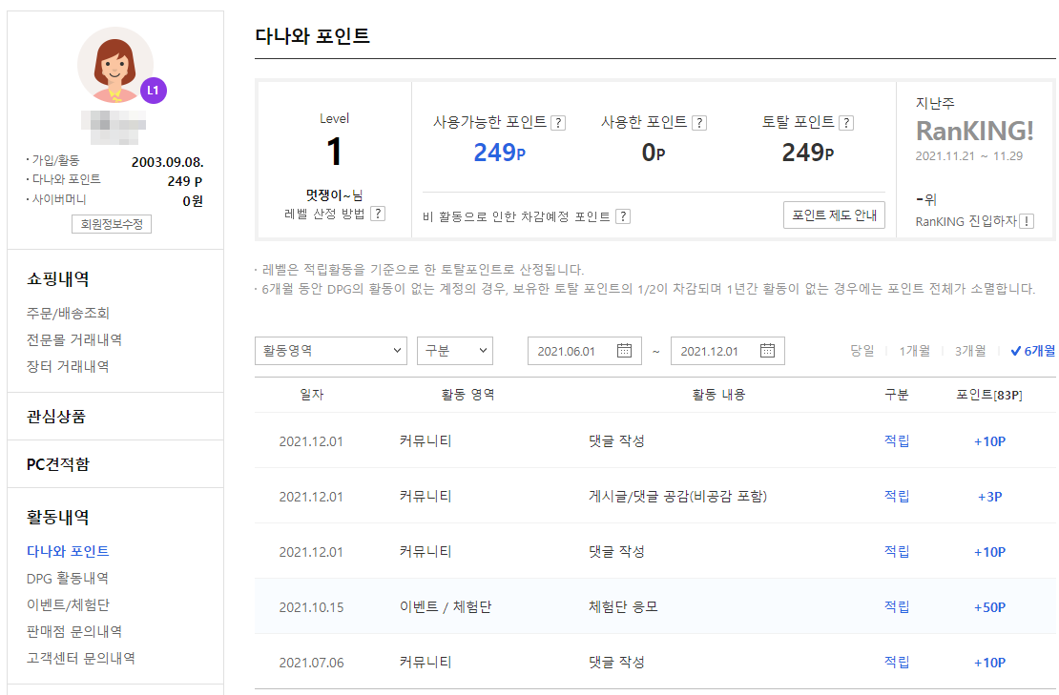This screenshot has height=695, width=1059.
Task: Click the end date field 2021.12.01
Action: (727, 351)
